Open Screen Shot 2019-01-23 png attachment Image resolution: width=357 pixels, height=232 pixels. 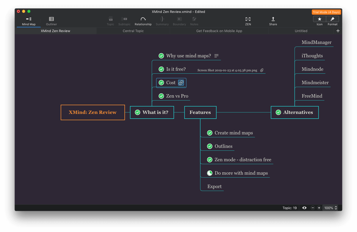click(227, 70)
